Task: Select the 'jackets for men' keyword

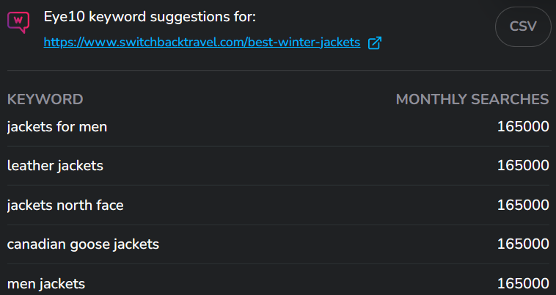Action: 57,127
